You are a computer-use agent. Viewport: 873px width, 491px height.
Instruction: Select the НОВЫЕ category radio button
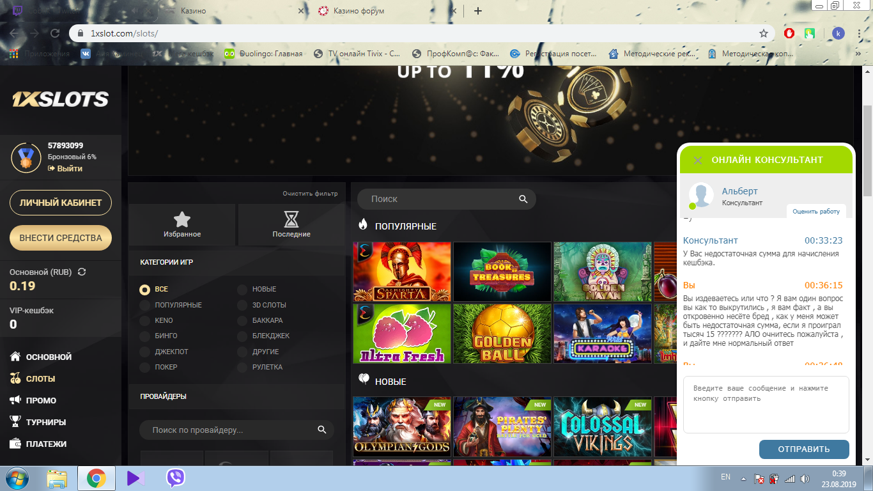pos(242,290)
